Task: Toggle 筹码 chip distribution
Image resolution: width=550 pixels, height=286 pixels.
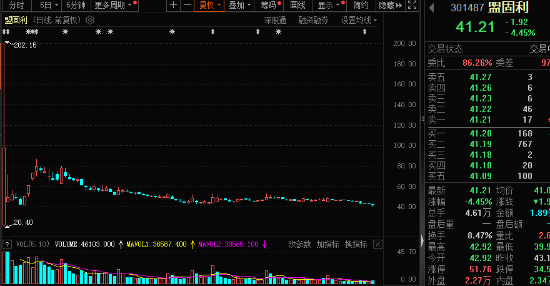Action: coord(269,5)
